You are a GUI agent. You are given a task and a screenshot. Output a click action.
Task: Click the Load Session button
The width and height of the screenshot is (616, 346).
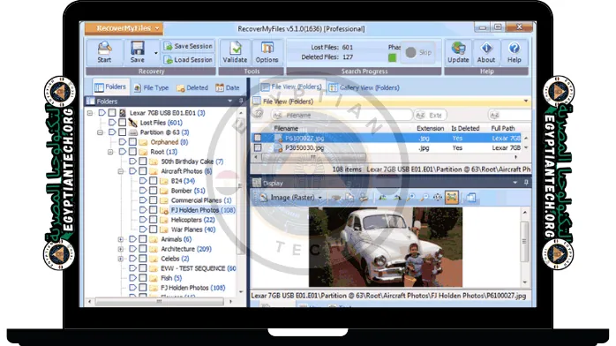(188, 60)
